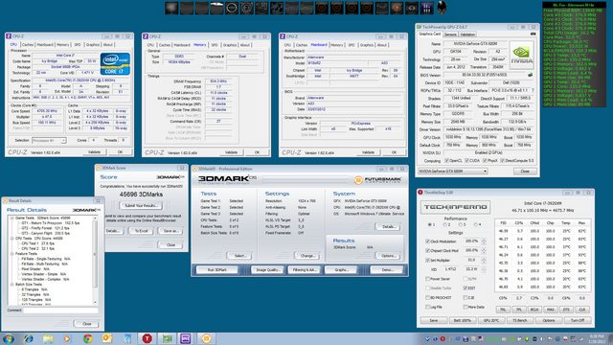Click the TechInferno logo in ThrottleStop
The width and height of the screenshot is (613, 345).
tap(456, 207)
